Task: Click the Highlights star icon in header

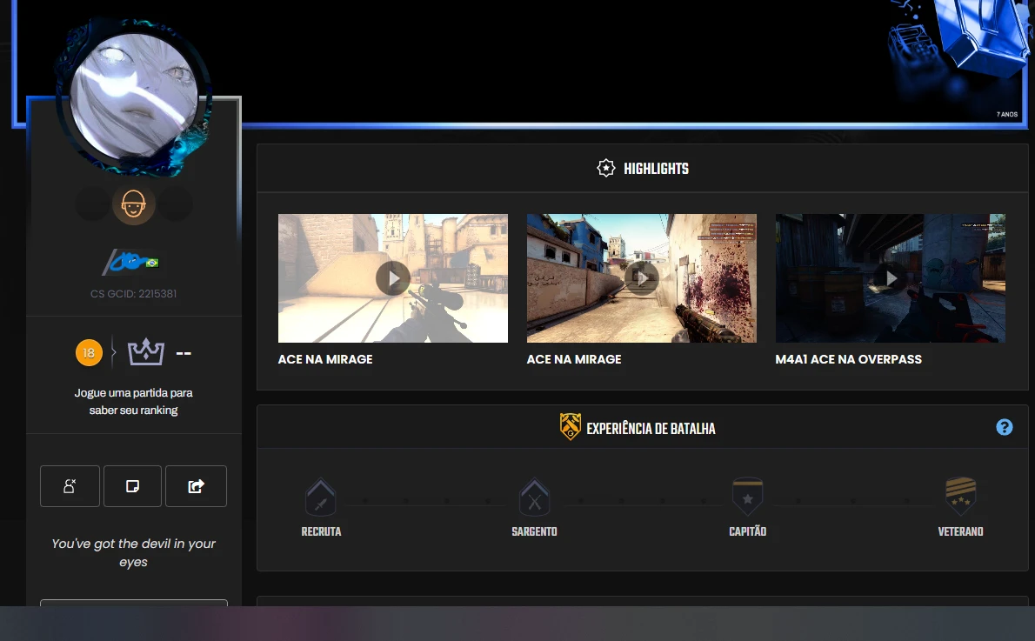Action: [606, 168]
